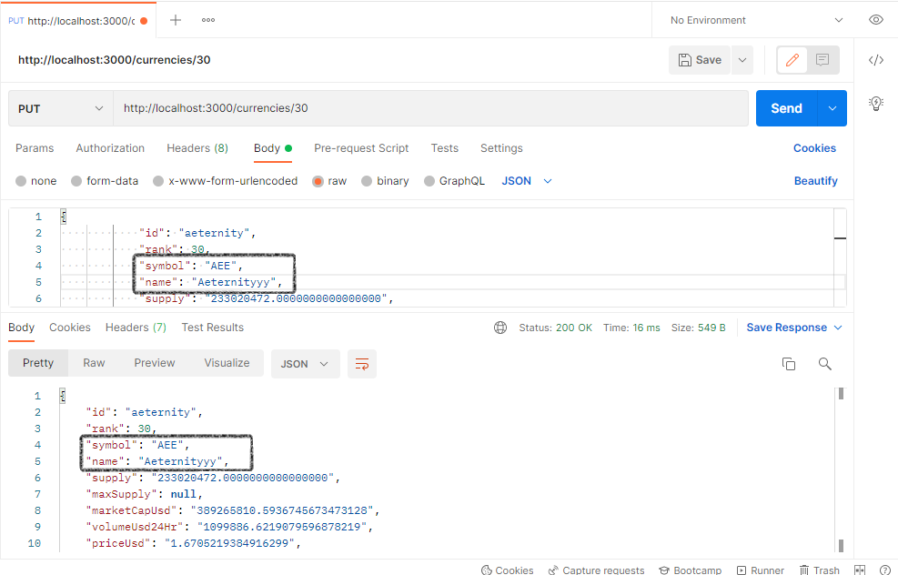
Task: Send the PUT request
Action: (x=786, y=108)
